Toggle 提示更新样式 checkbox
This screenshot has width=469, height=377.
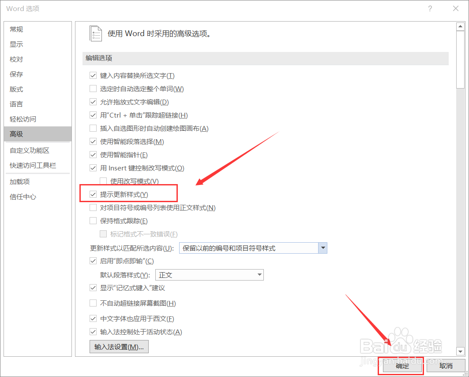click(x=93, y=194)
